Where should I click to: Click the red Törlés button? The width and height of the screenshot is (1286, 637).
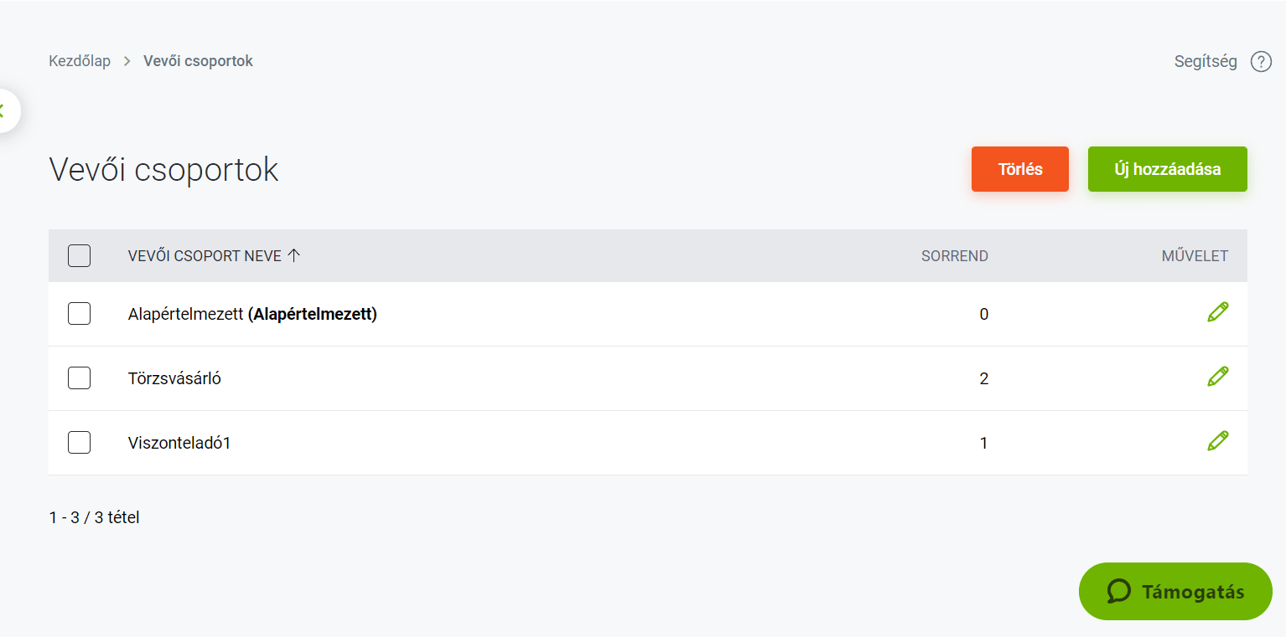[1019, 169]
